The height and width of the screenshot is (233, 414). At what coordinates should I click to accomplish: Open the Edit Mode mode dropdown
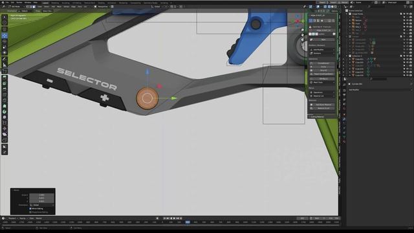pos(16,6)
